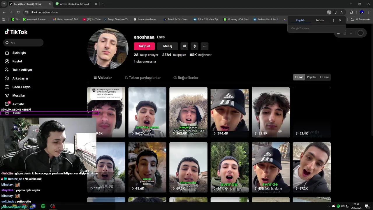Click the add-friend person icon
373x210 pixels.
pos(184,46)
